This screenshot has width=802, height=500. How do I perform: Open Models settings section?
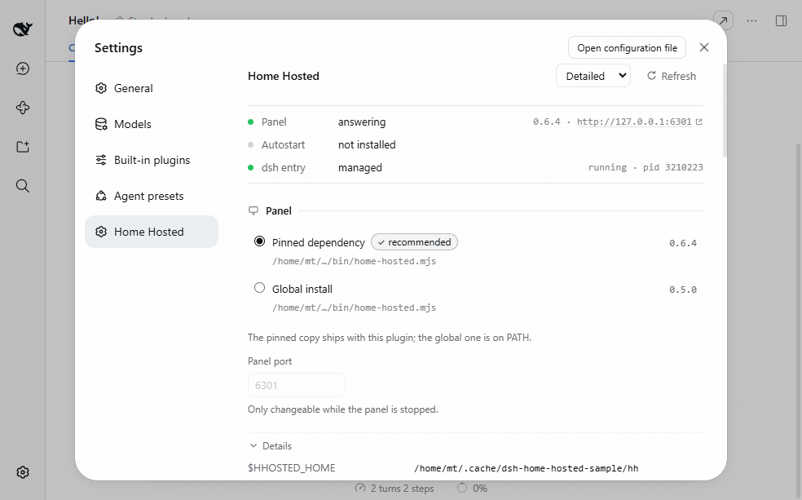click(x=152, y=124)
